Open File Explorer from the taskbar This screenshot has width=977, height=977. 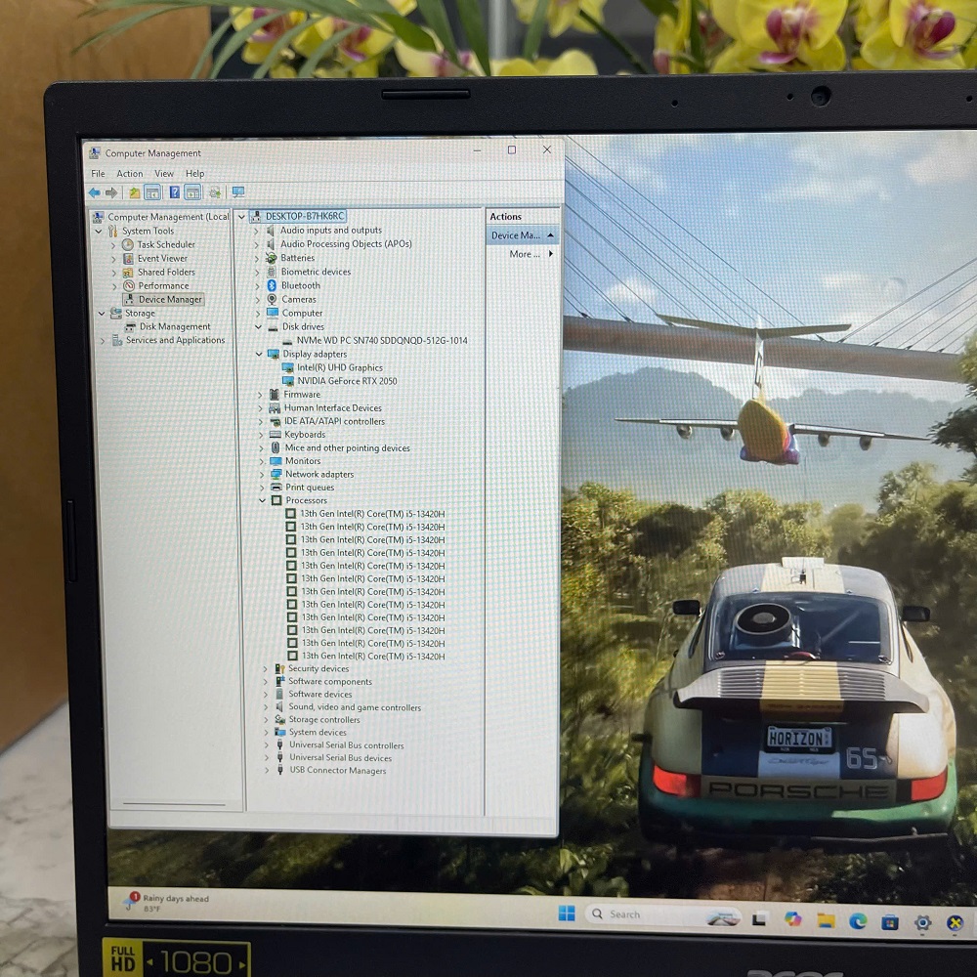(826, 920)
